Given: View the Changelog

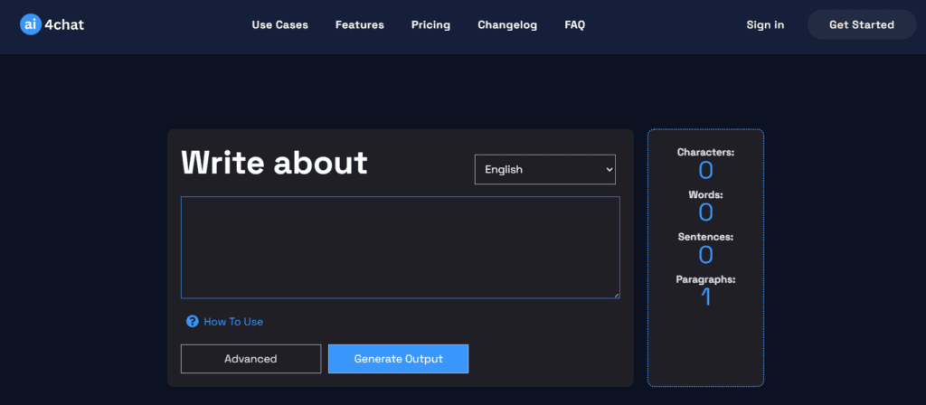Looking at the screenshot, I should pyautogui.click(x=507, y=24).
